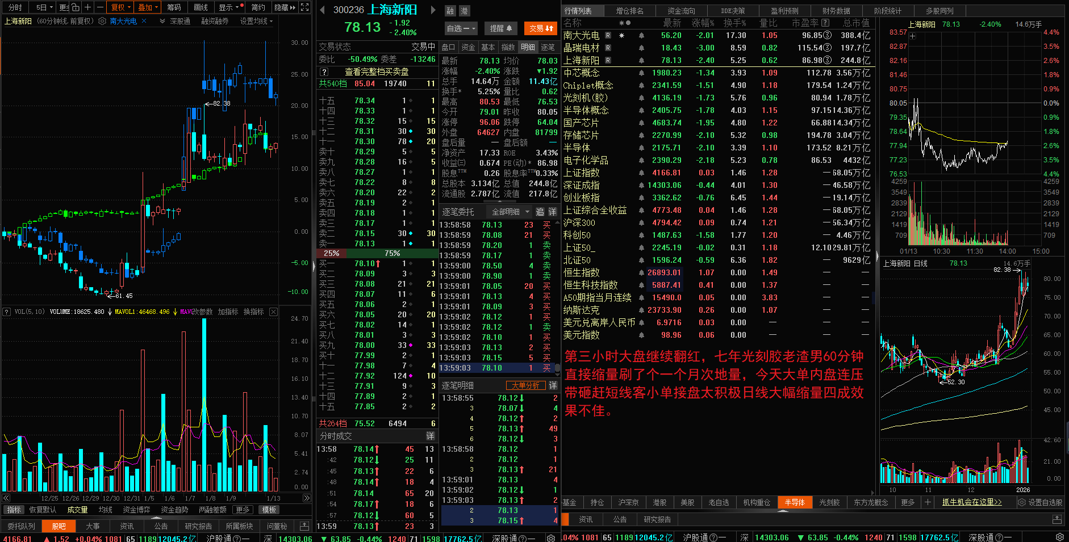Zoom out chart with minus icon
Viewport: 1069px width, 542px height.
point(100,7)
